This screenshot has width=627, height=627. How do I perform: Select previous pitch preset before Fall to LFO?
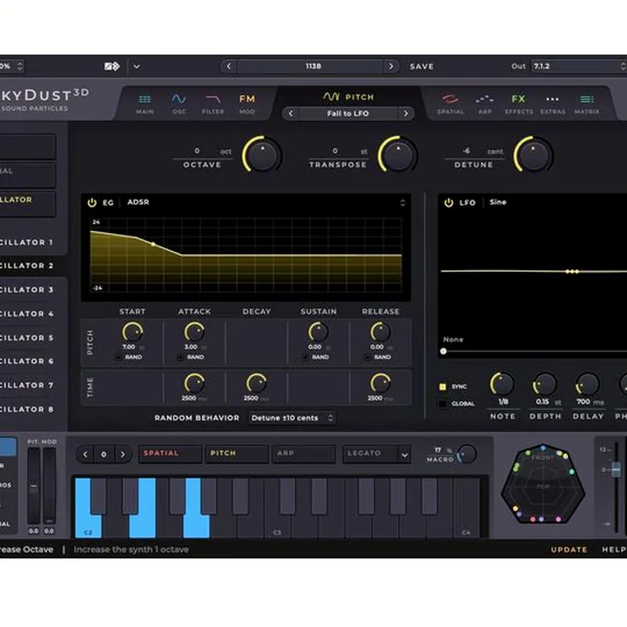[291, 113]
